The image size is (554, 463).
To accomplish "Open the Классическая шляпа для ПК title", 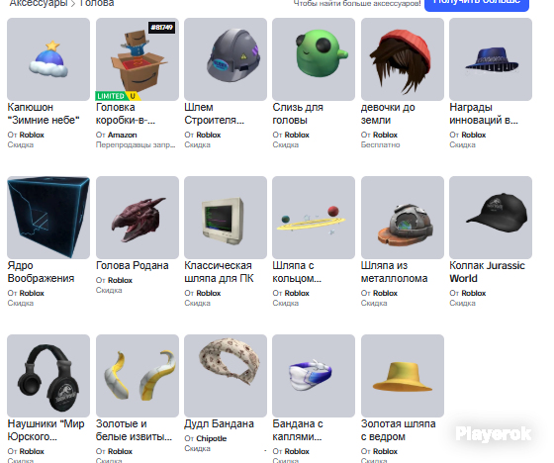I will tap(219, 272).
